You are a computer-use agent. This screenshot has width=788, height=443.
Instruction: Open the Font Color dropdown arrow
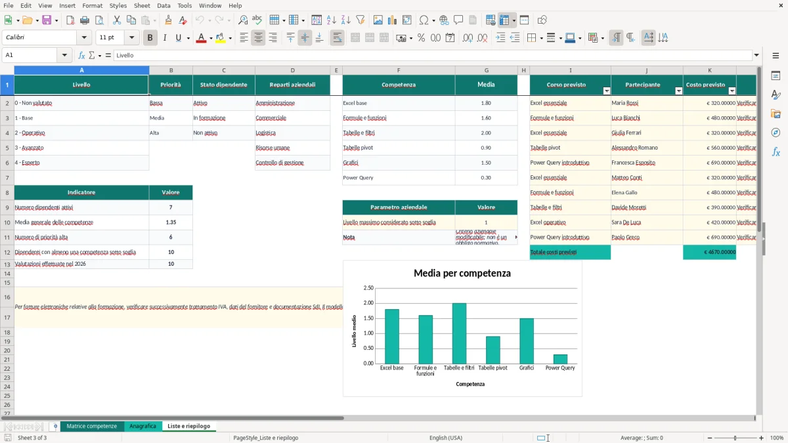pyautogui.click(x=210, y=38)
